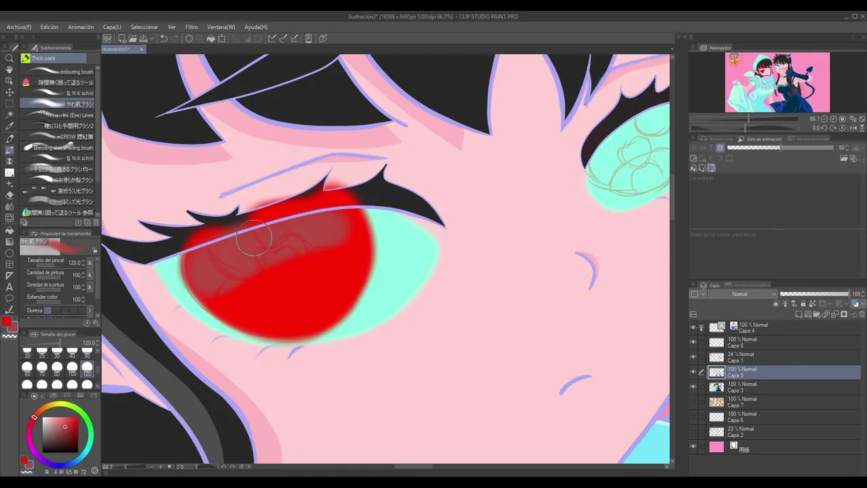The height and width of the screenshot is (488, 867).
Task: Select the 60 brush size preset
Action: click(x=27, y=367)
